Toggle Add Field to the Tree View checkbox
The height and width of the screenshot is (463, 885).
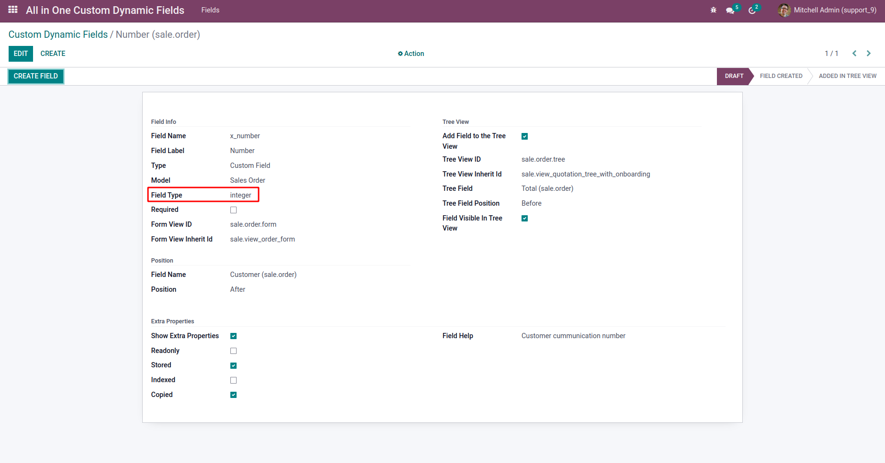tap(524, 136)
